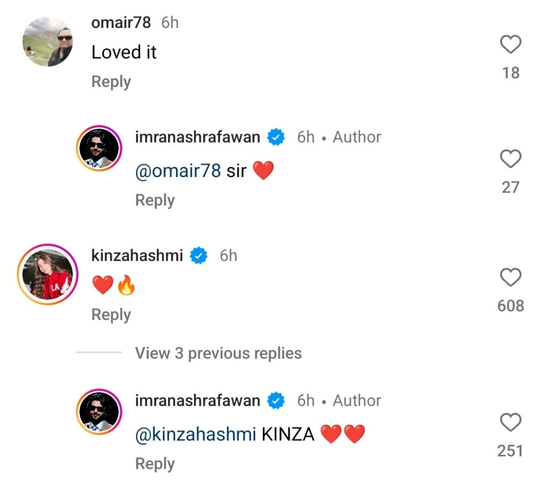
Task: Like omair78's 'Loved it' comment
Action: 510,44
